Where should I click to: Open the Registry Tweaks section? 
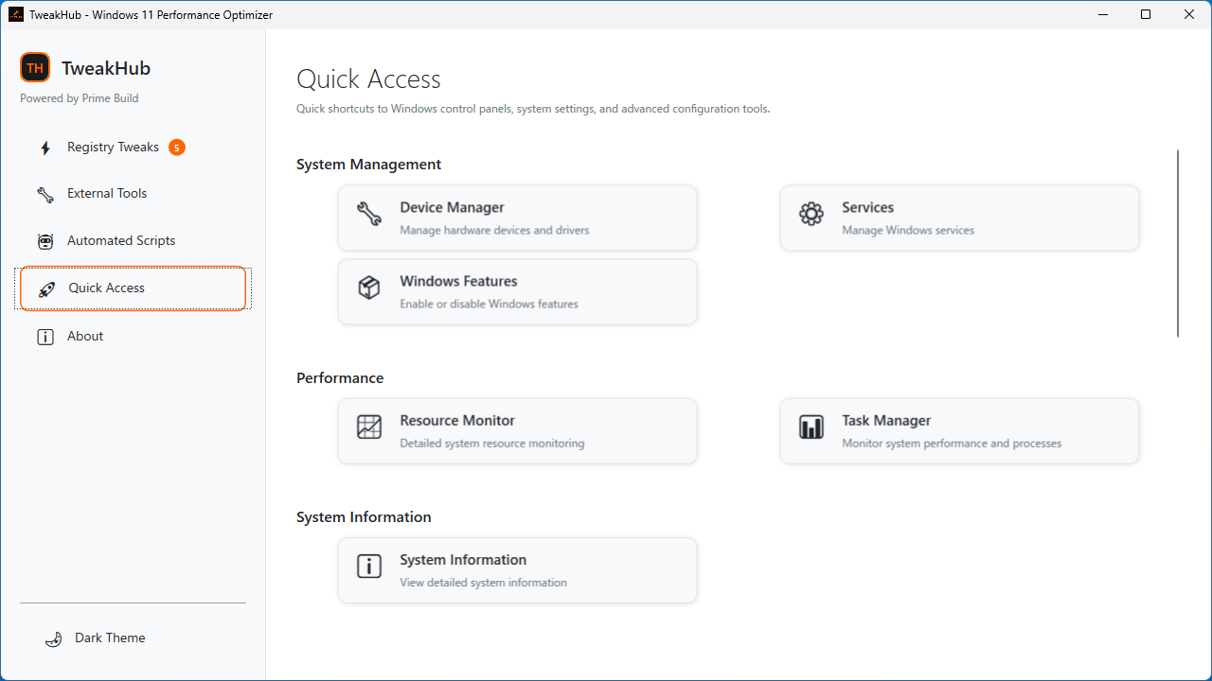[x=113, y=148]
